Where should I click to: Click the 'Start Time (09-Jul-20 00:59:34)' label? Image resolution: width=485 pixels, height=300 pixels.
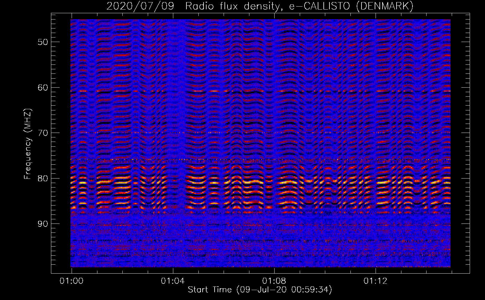tap(260, 290)
